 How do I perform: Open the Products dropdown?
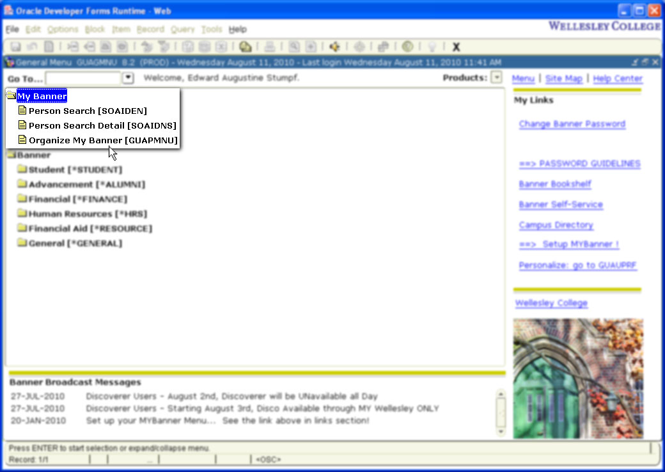(x=496, y=77)
